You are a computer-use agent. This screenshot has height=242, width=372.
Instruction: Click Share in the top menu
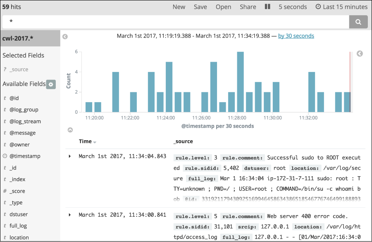[x=248, y=7]
